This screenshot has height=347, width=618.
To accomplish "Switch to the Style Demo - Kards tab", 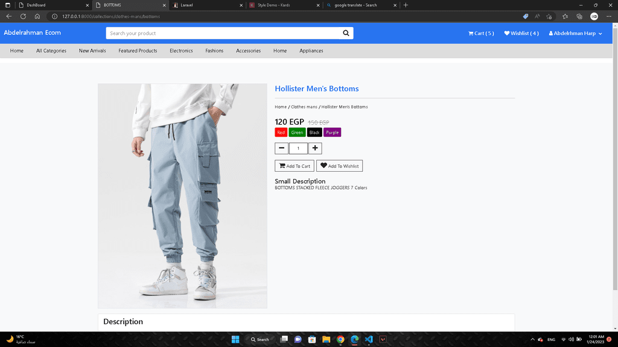I will click(x=285, y=5).
